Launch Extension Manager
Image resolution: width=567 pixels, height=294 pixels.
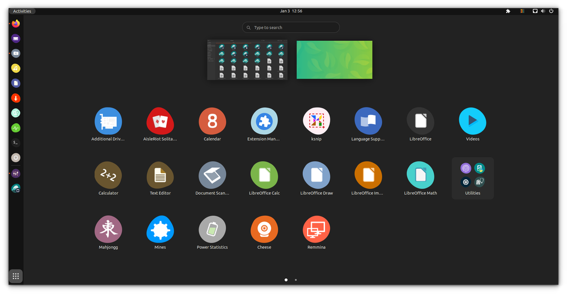coord(264,121)
